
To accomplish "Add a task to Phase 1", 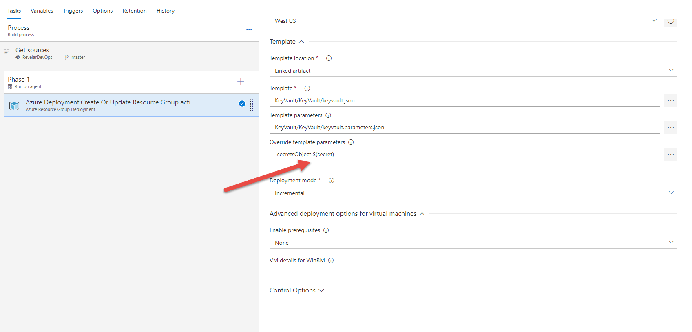I will [x=241, y=82].
